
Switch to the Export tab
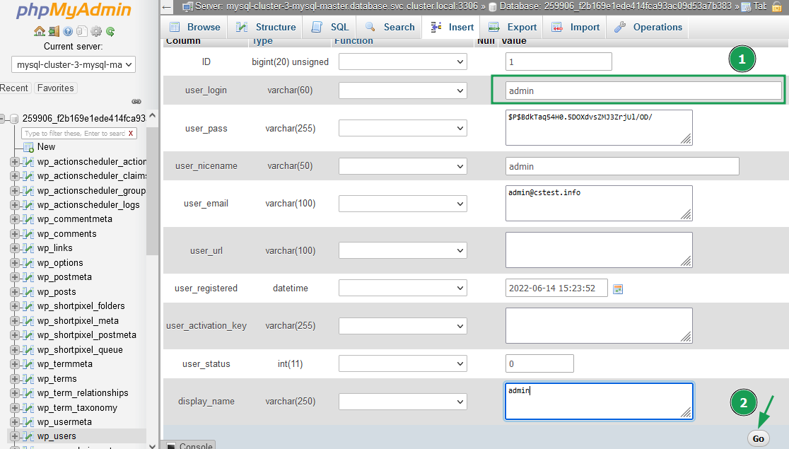513,27
